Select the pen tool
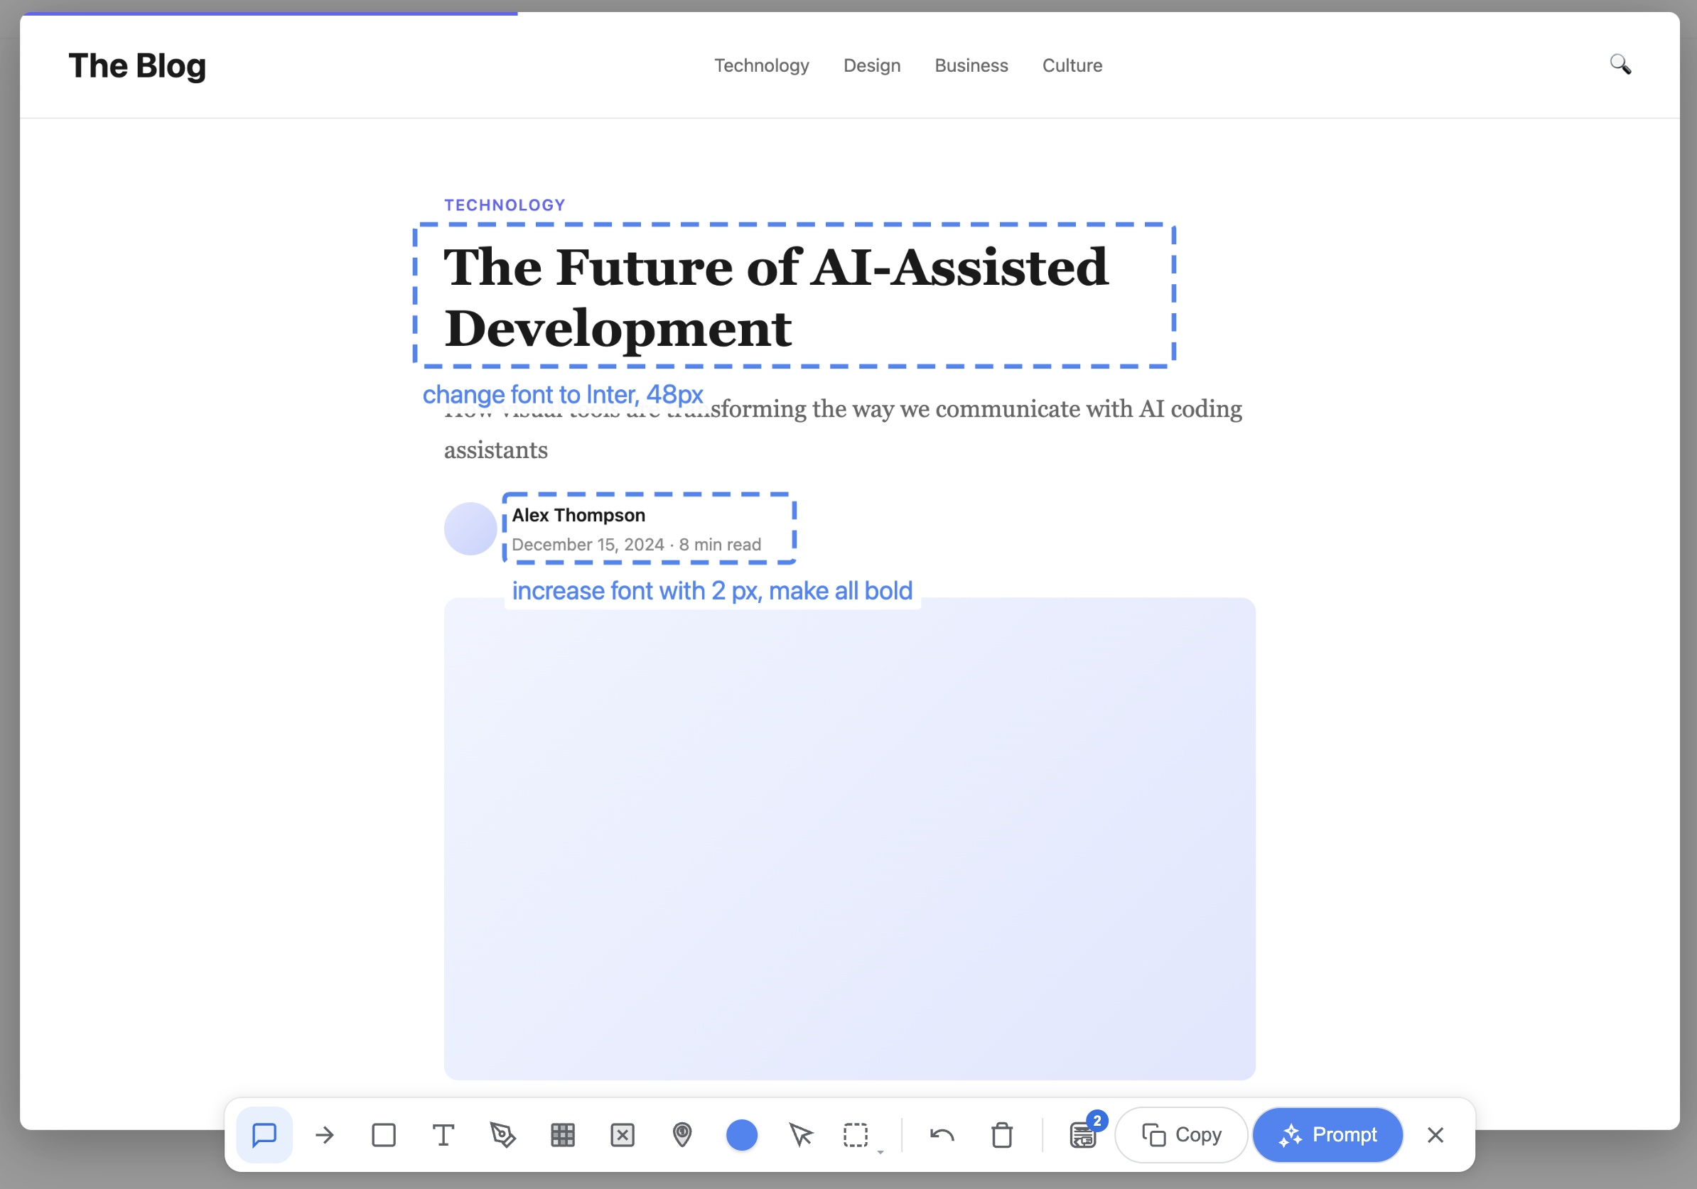1697x1189 pixels. pos(503,1135)
